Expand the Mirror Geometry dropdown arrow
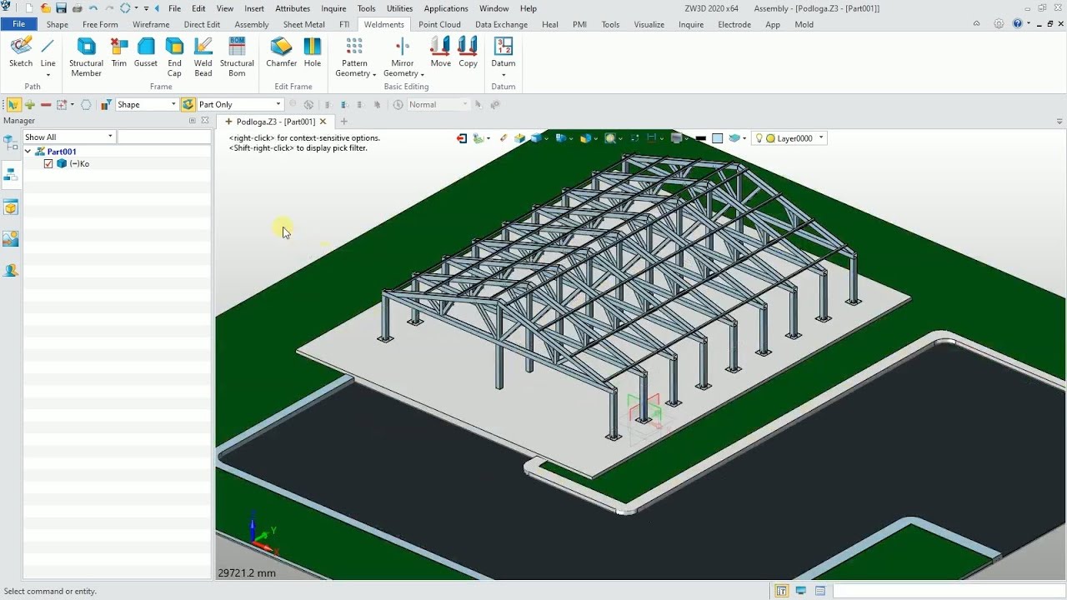 pos(423,74)
